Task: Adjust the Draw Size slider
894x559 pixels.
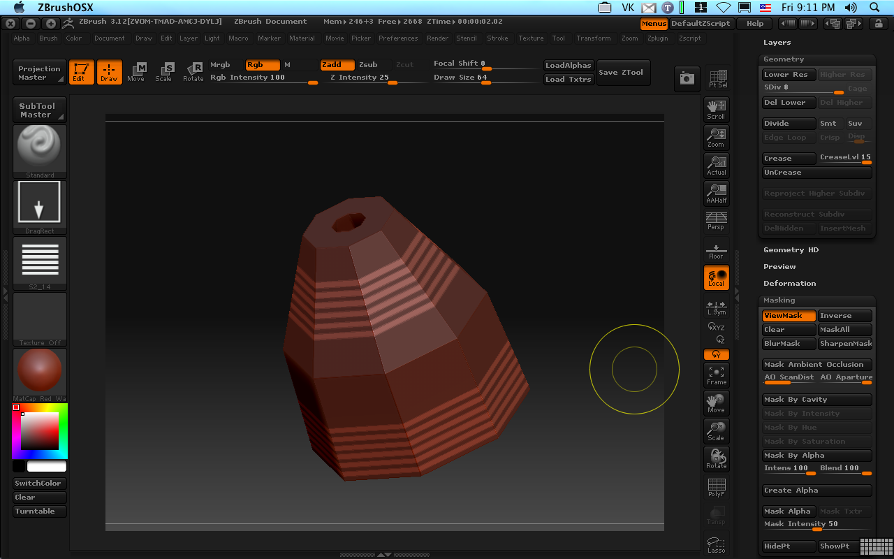Action: 485,82
